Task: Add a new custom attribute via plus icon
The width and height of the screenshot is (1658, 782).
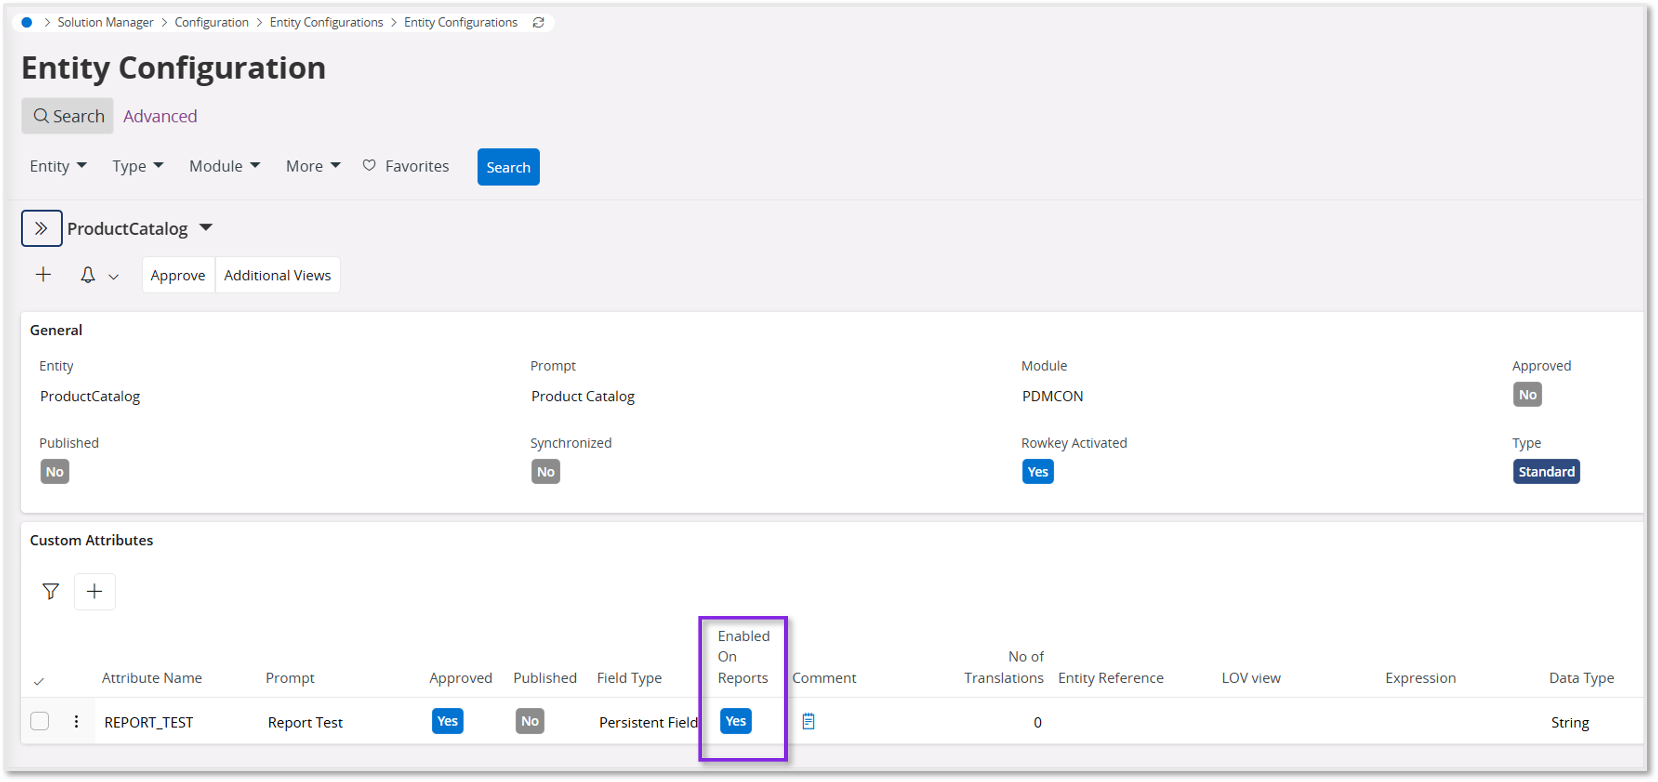Action: (94, 591)
